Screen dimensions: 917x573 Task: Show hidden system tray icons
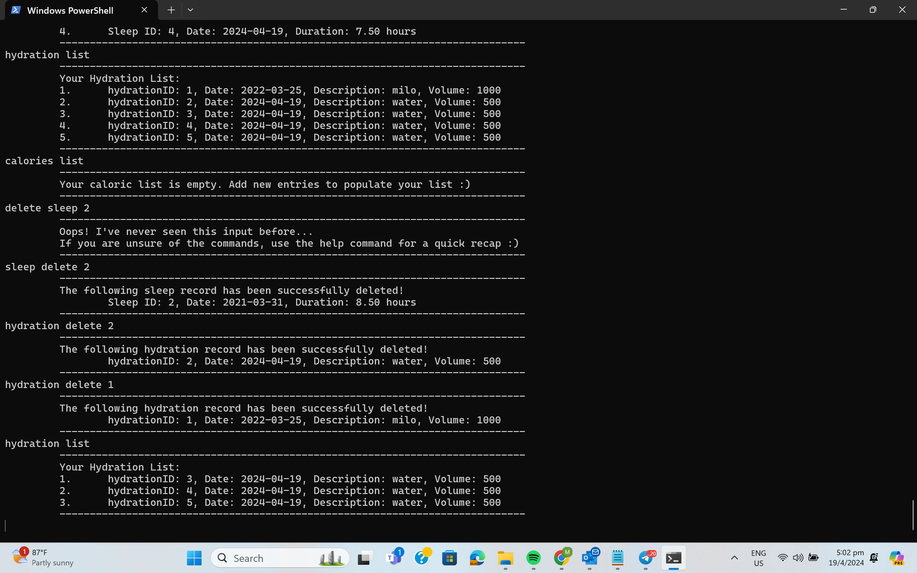(x=734, y=558)
